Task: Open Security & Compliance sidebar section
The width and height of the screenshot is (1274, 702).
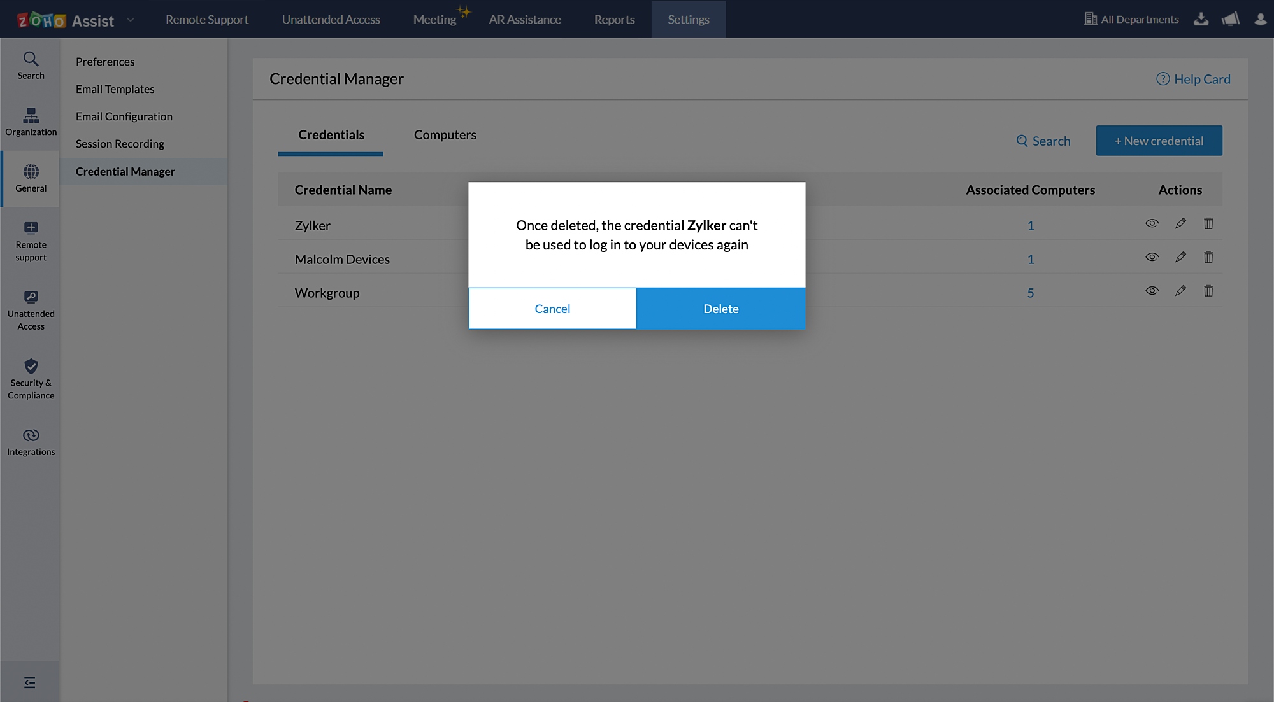Action: (x=31, y=379)
